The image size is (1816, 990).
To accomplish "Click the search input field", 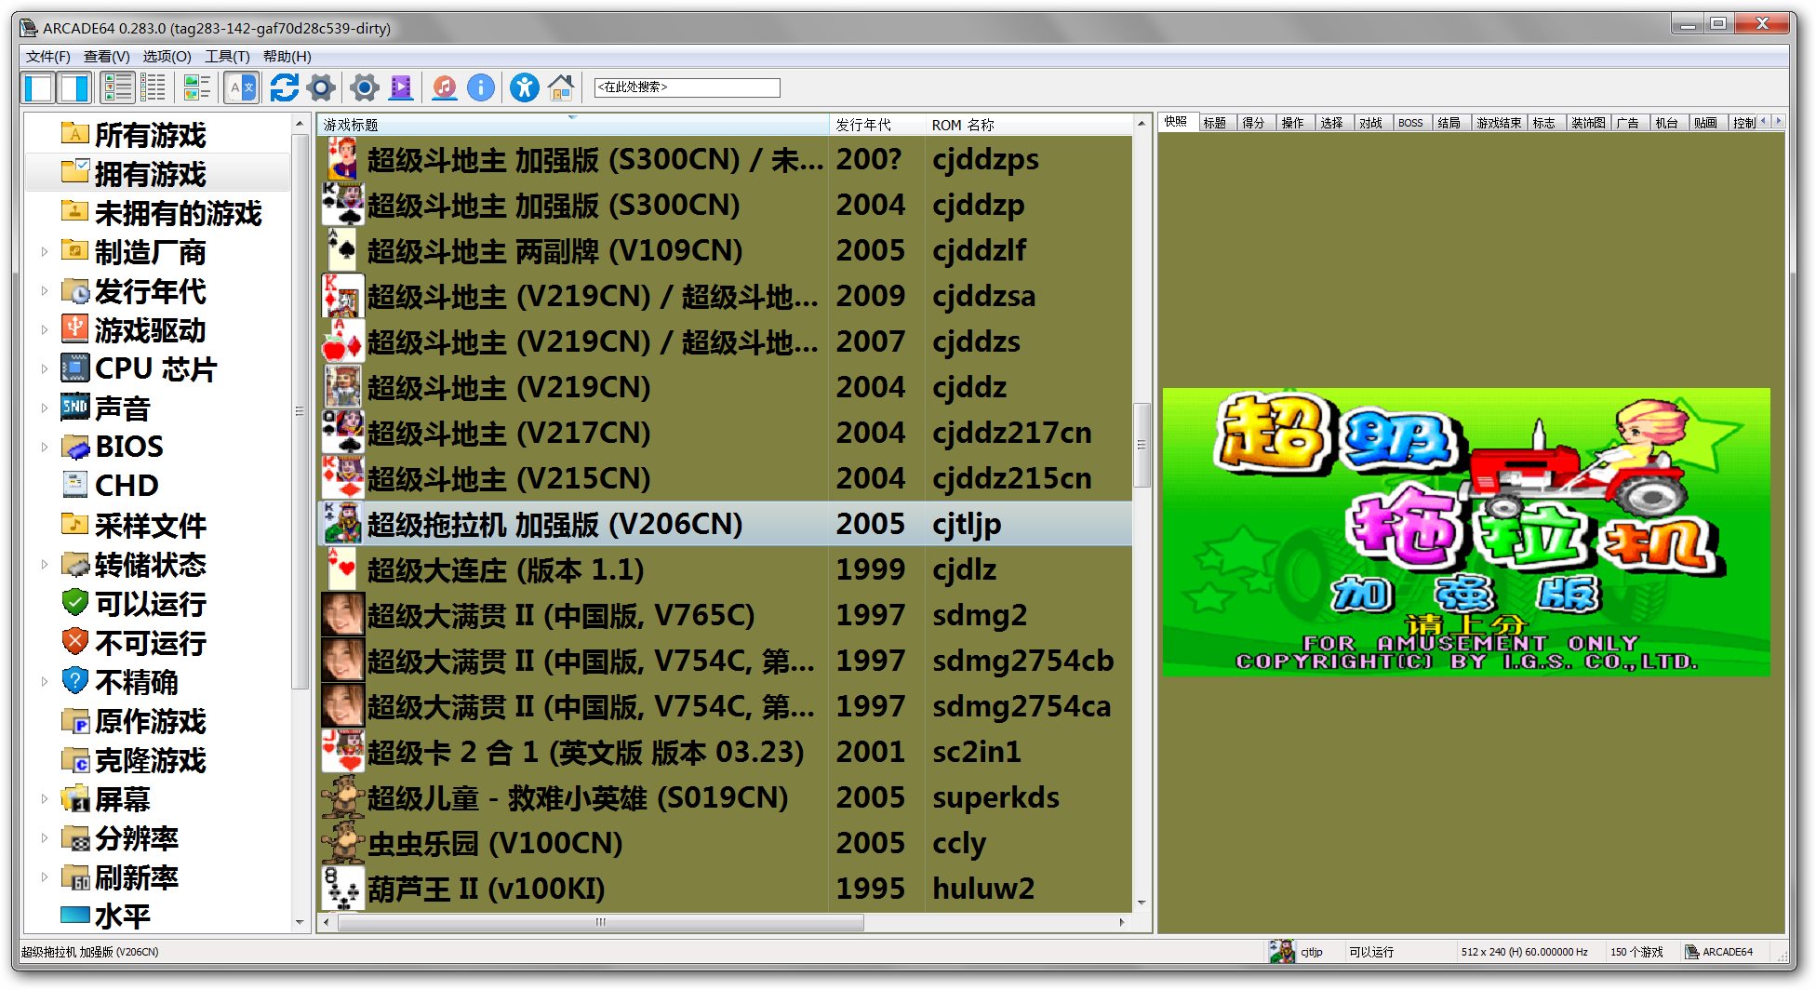I will 687,87.
